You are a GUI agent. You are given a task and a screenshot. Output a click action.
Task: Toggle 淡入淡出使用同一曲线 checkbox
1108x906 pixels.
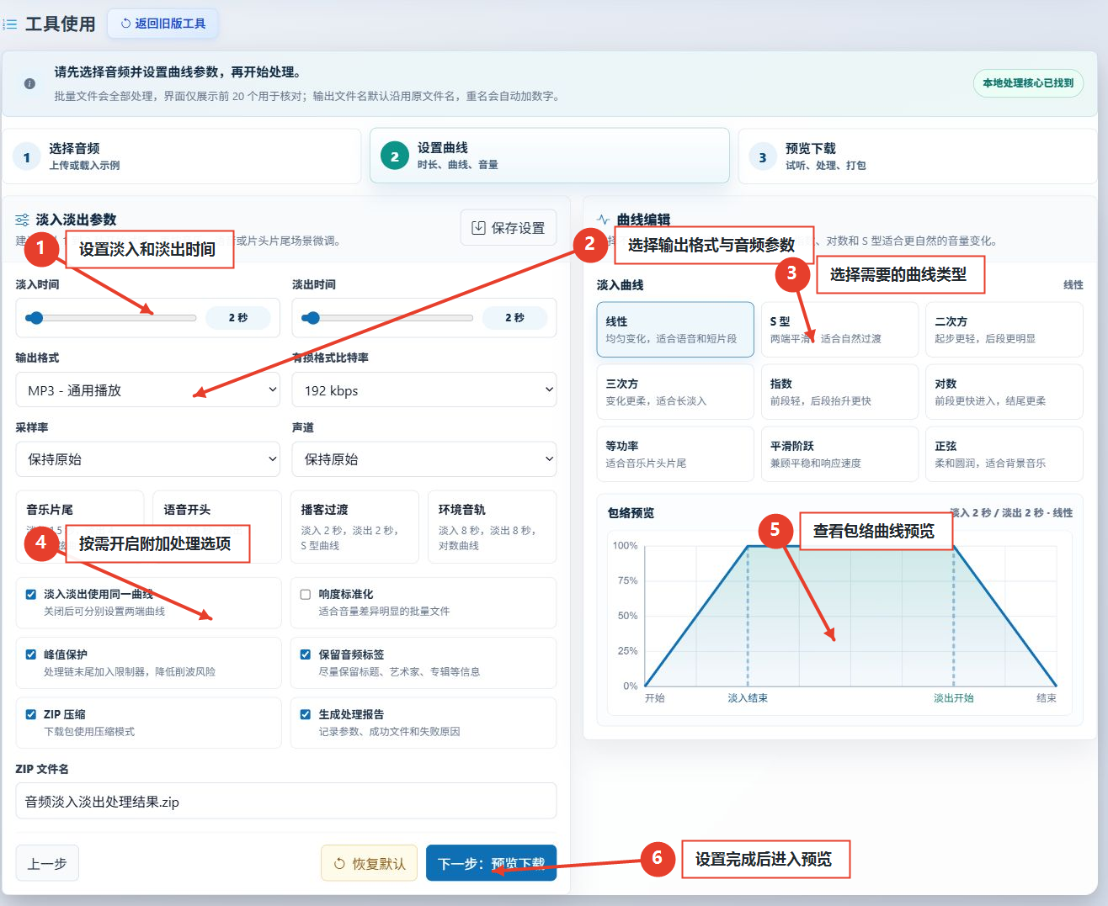(31, 594)
